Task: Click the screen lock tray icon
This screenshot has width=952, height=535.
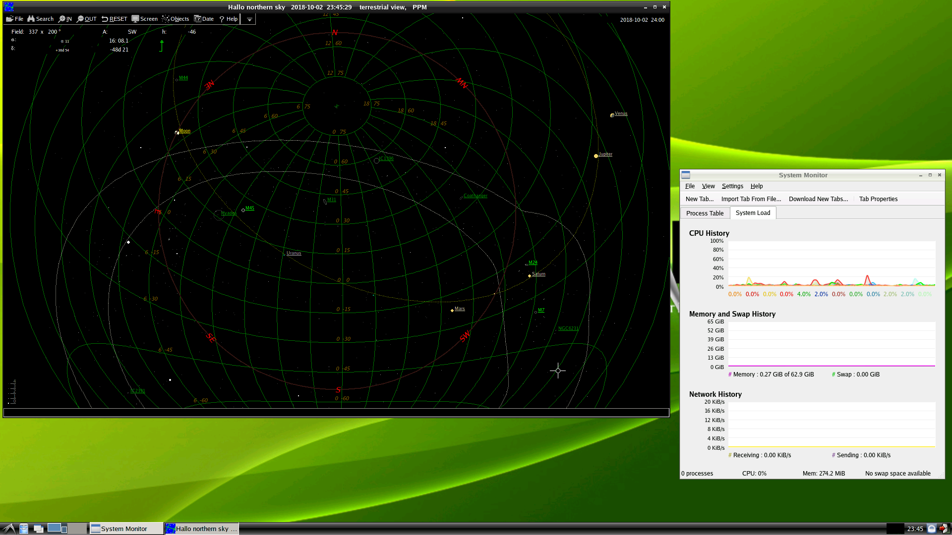Action: [x=932, y=529]
